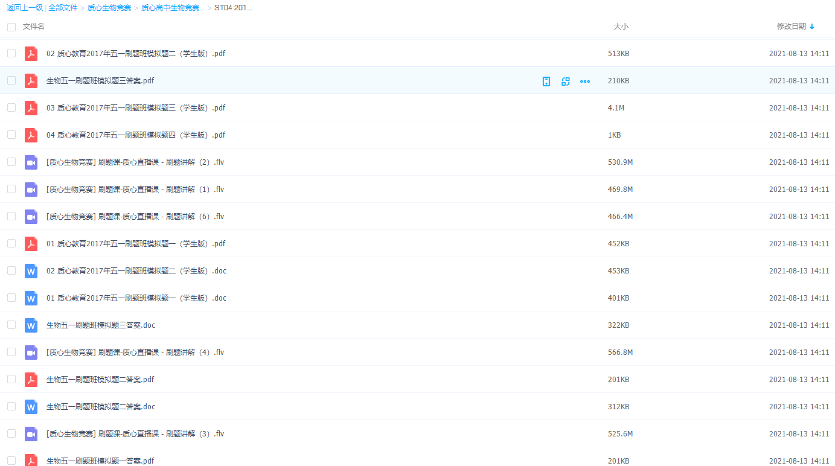Screen dimensions: 835x466
Task: Toggle the select-all checkbox in header
Action: pyautogui.click(x=11, y=27)
